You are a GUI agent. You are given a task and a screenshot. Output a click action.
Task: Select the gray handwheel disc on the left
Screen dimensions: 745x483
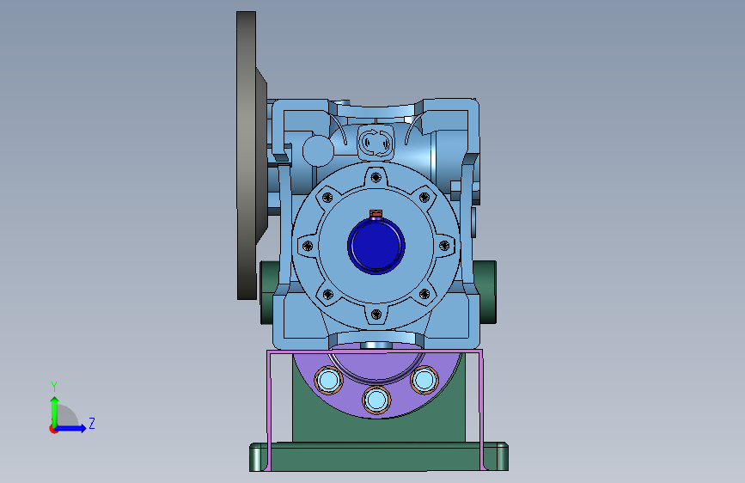[x=246, y=156]
